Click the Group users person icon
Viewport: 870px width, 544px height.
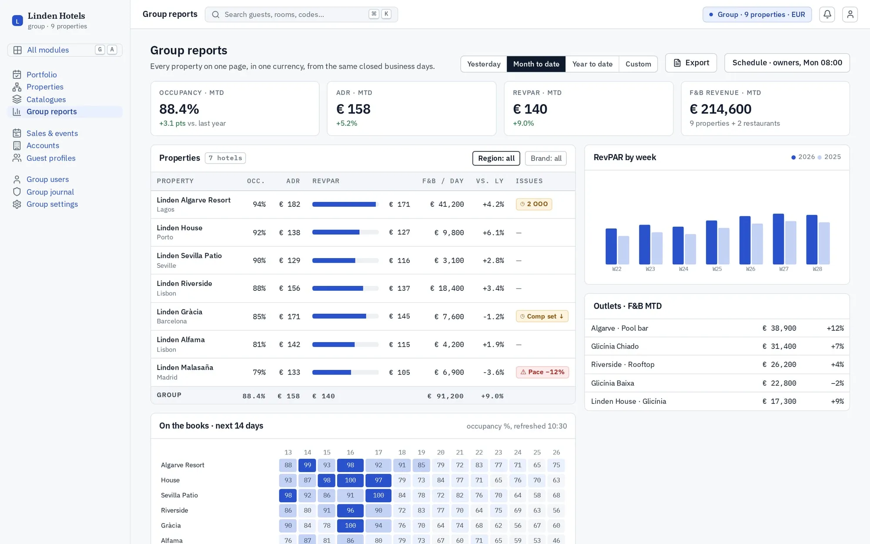[x=17, y=179]
